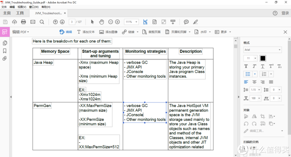This screenshot has width=291, height=157.
Task: Open the black font color swatch
Action: (263, 58)
